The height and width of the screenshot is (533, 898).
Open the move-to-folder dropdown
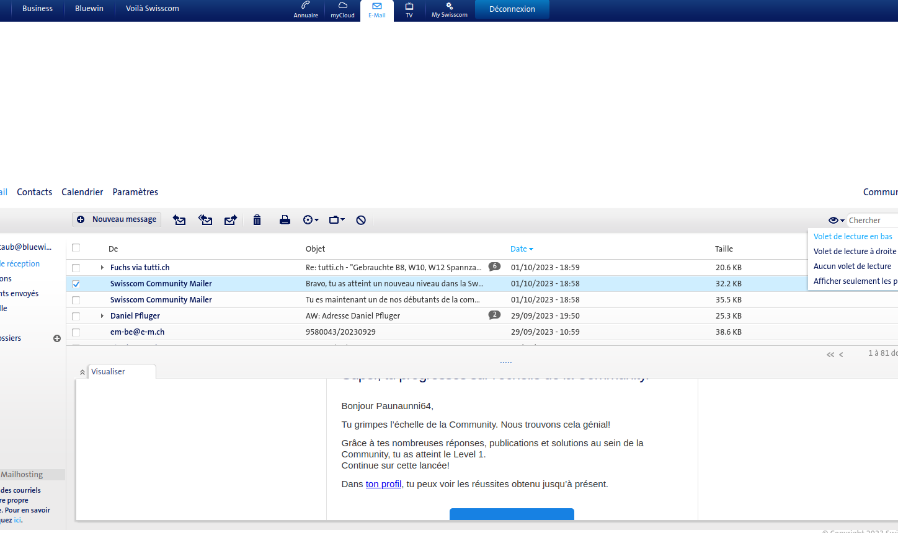pos(337,220)
